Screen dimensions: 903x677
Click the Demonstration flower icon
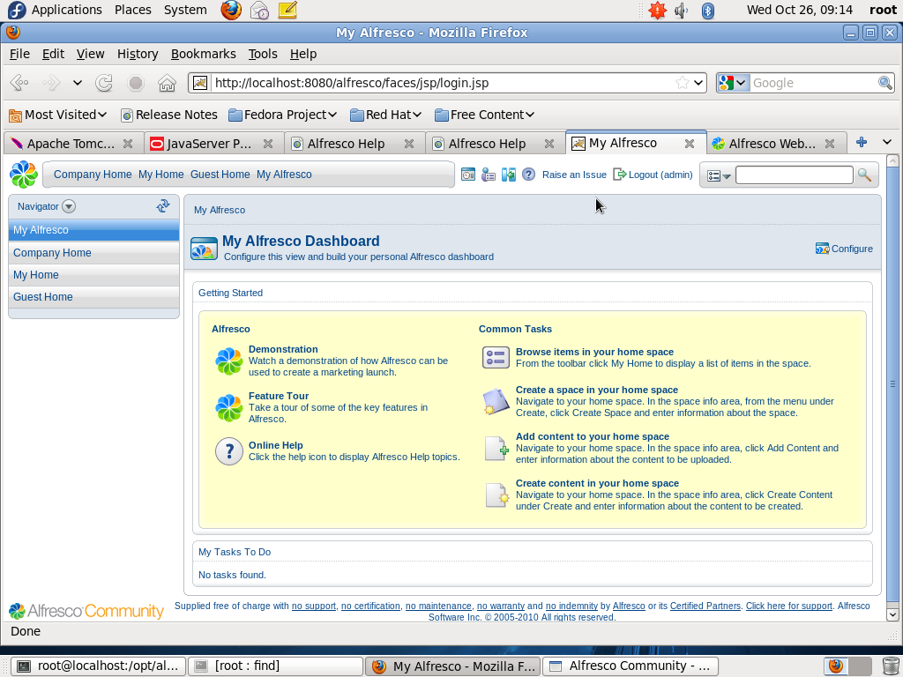(x=228, y=361)
